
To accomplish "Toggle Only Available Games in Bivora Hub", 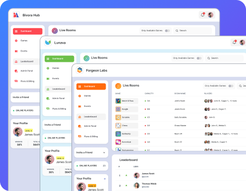I will pyautogui.click(x=167, y=31).
